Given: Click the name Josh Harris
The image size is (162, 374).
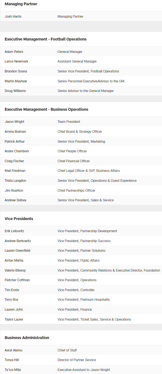Looking at the screenshot, I should point(13,17).
